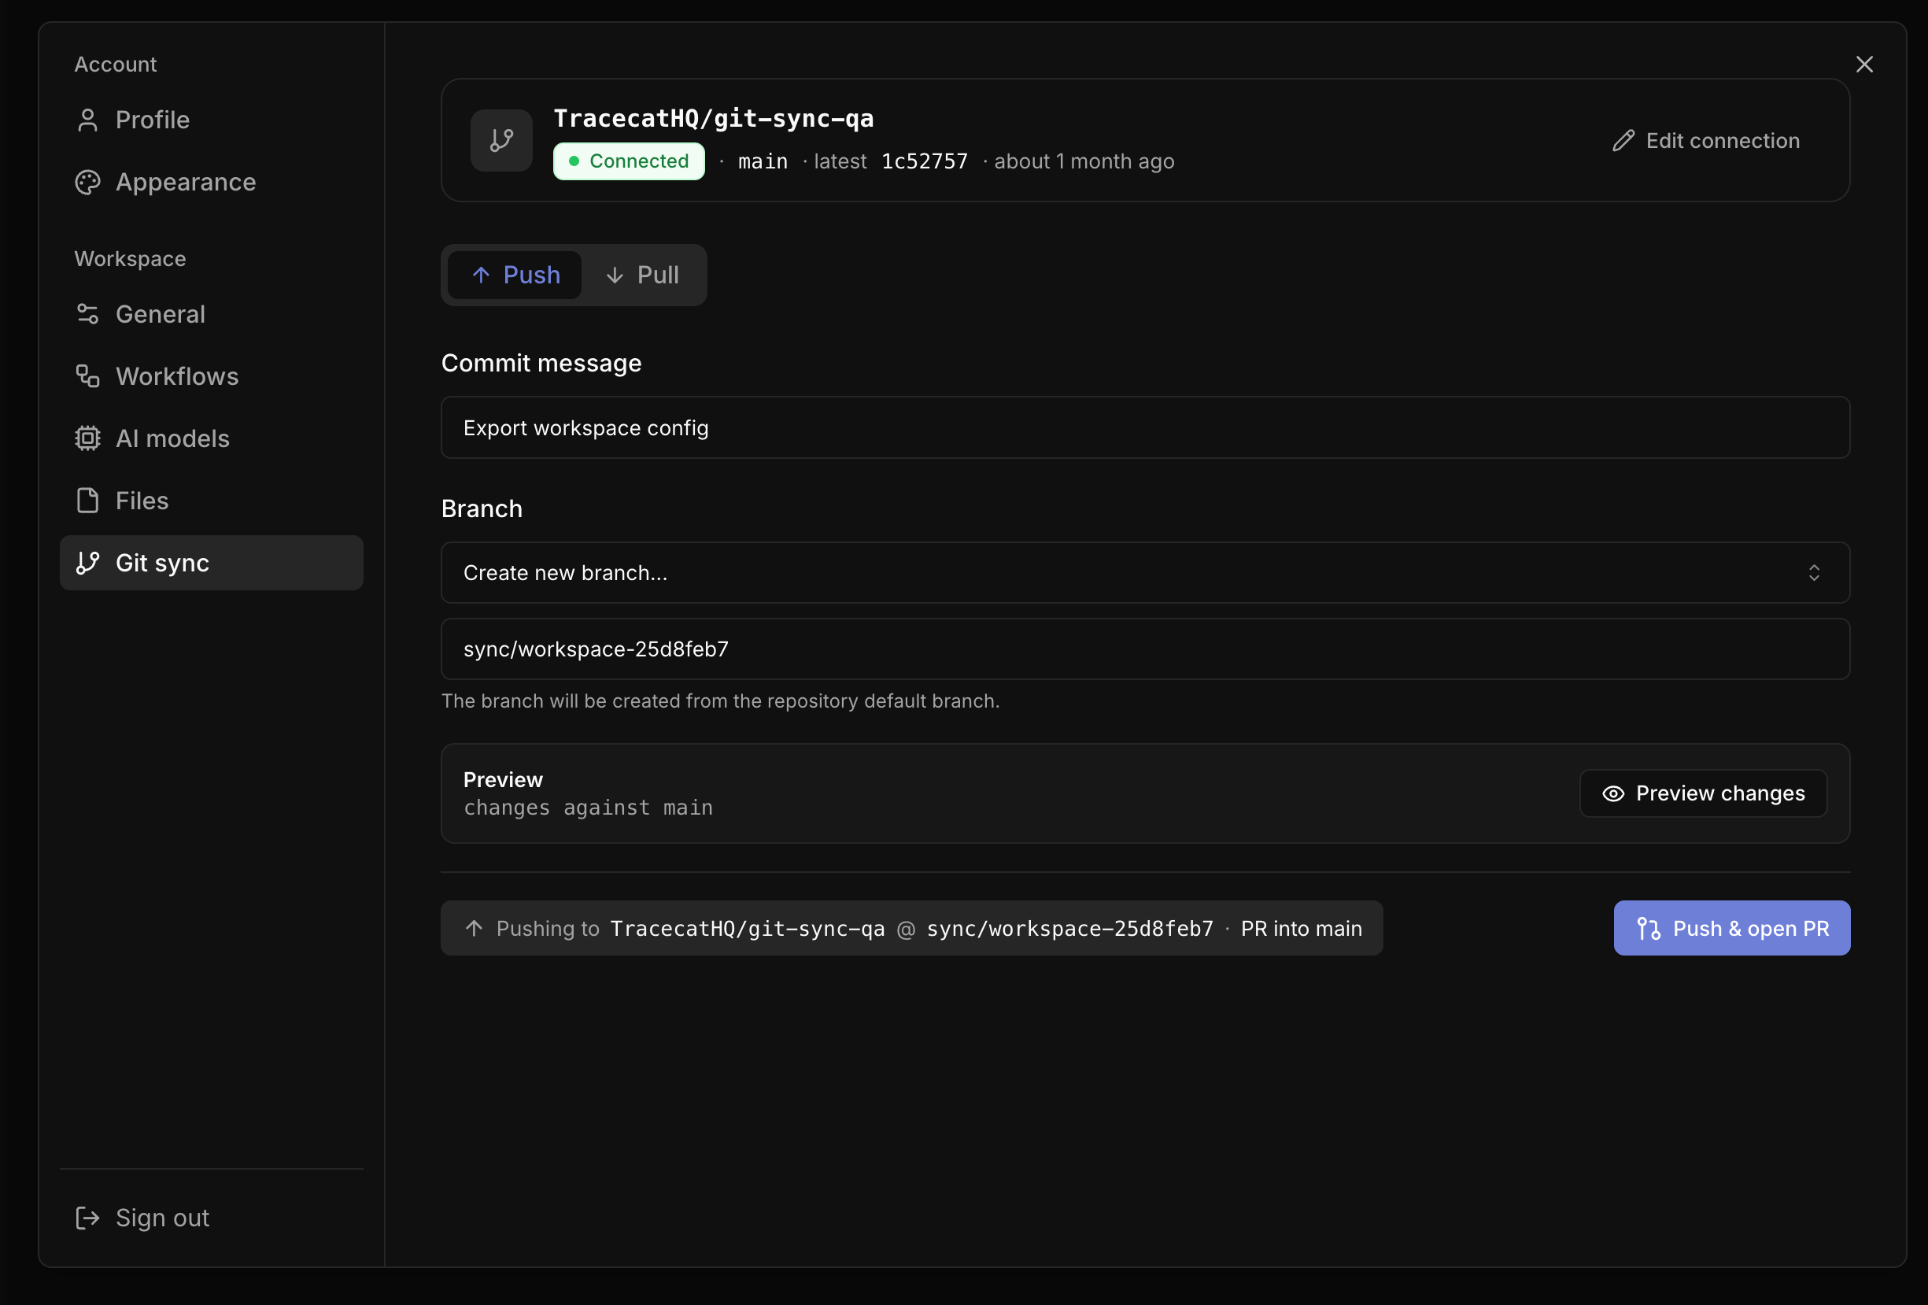Open the Files settings section
Viewport: 1928px width, 1305px height.
212,501
